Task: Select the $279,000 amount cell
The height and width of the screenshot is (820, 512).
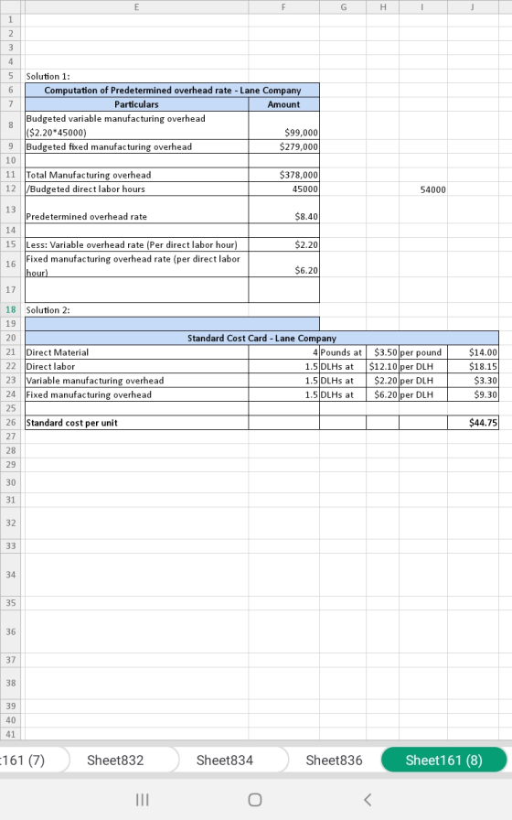Action: [283, 146]
